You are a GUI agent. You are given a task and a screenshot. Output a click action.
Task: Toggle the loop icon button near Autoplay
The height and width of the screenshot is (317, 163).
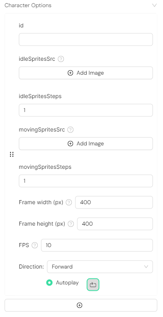[93, 285]
